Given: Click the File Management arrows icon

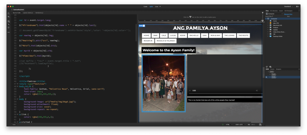Looking at the screenshot, I should click(x=8, y=17).
